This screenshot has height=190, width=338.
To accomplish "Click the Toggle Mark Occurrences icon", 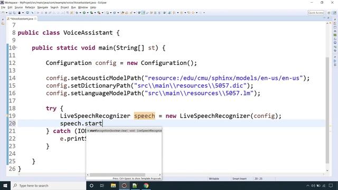I will [x=143, y=13].
